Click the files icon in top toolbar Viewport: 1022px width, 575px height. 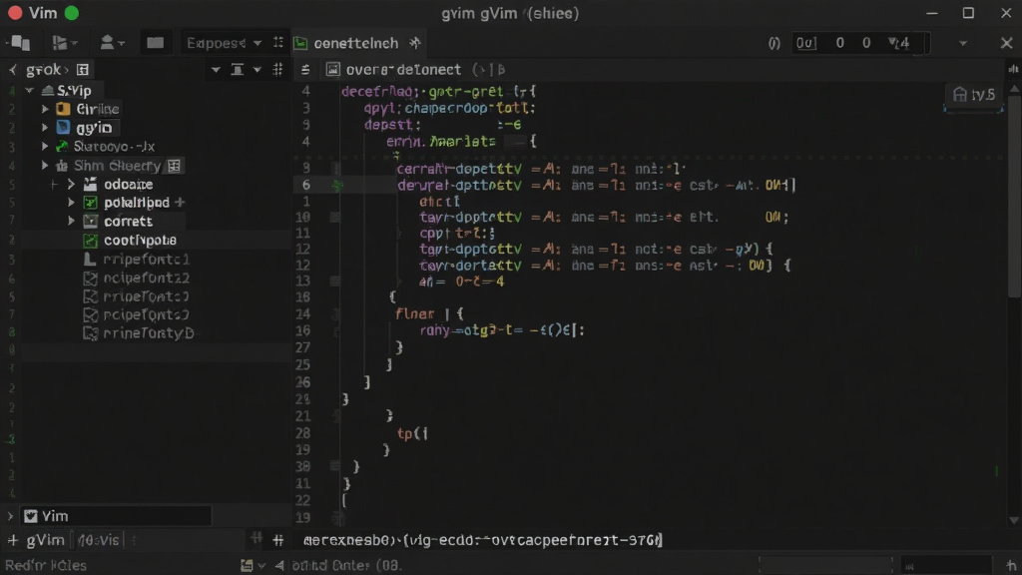[x=20, y=43]
